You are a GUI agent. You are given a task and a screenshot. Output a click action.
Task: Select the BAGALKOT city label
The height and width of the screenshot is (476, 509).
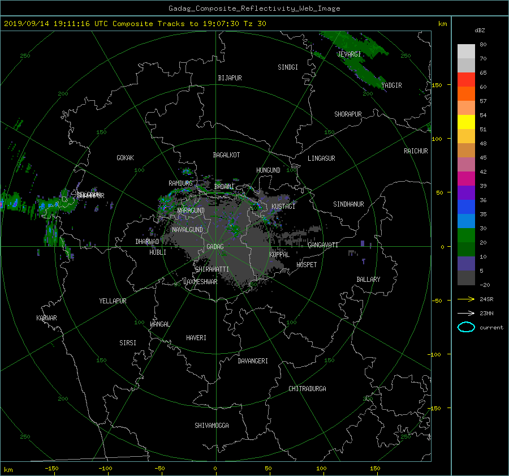click(226, 155)
